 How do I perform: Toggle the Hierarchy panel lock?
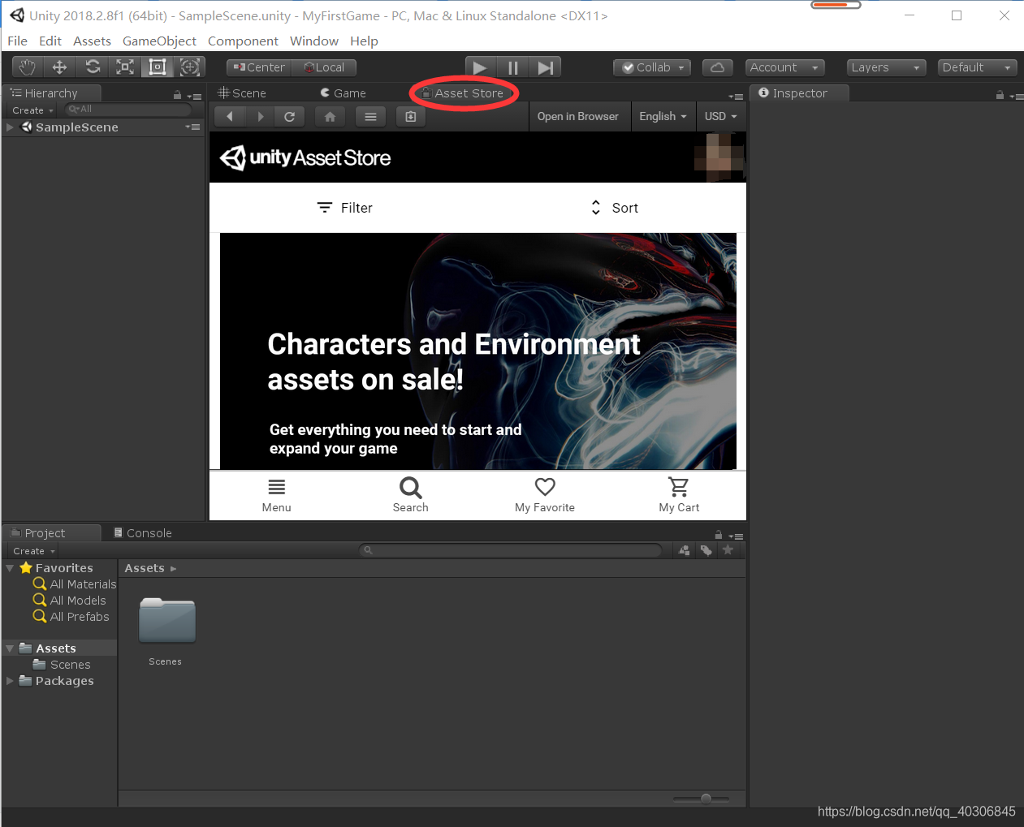point(177,95)
